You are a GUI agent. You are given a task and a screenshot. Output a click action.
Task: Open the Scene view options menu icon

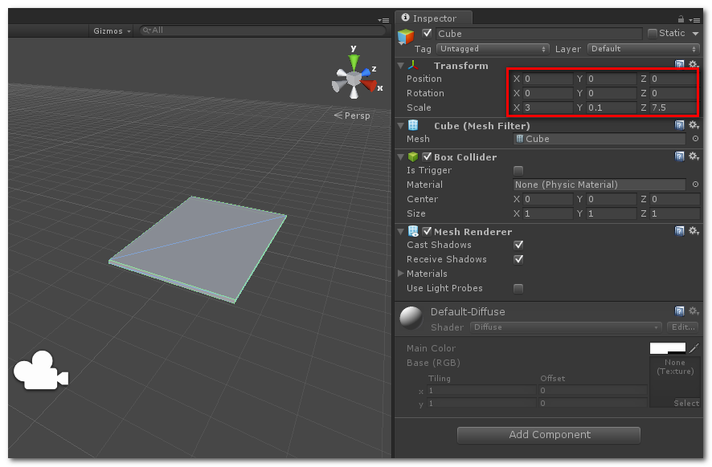(x=383, y=20)
